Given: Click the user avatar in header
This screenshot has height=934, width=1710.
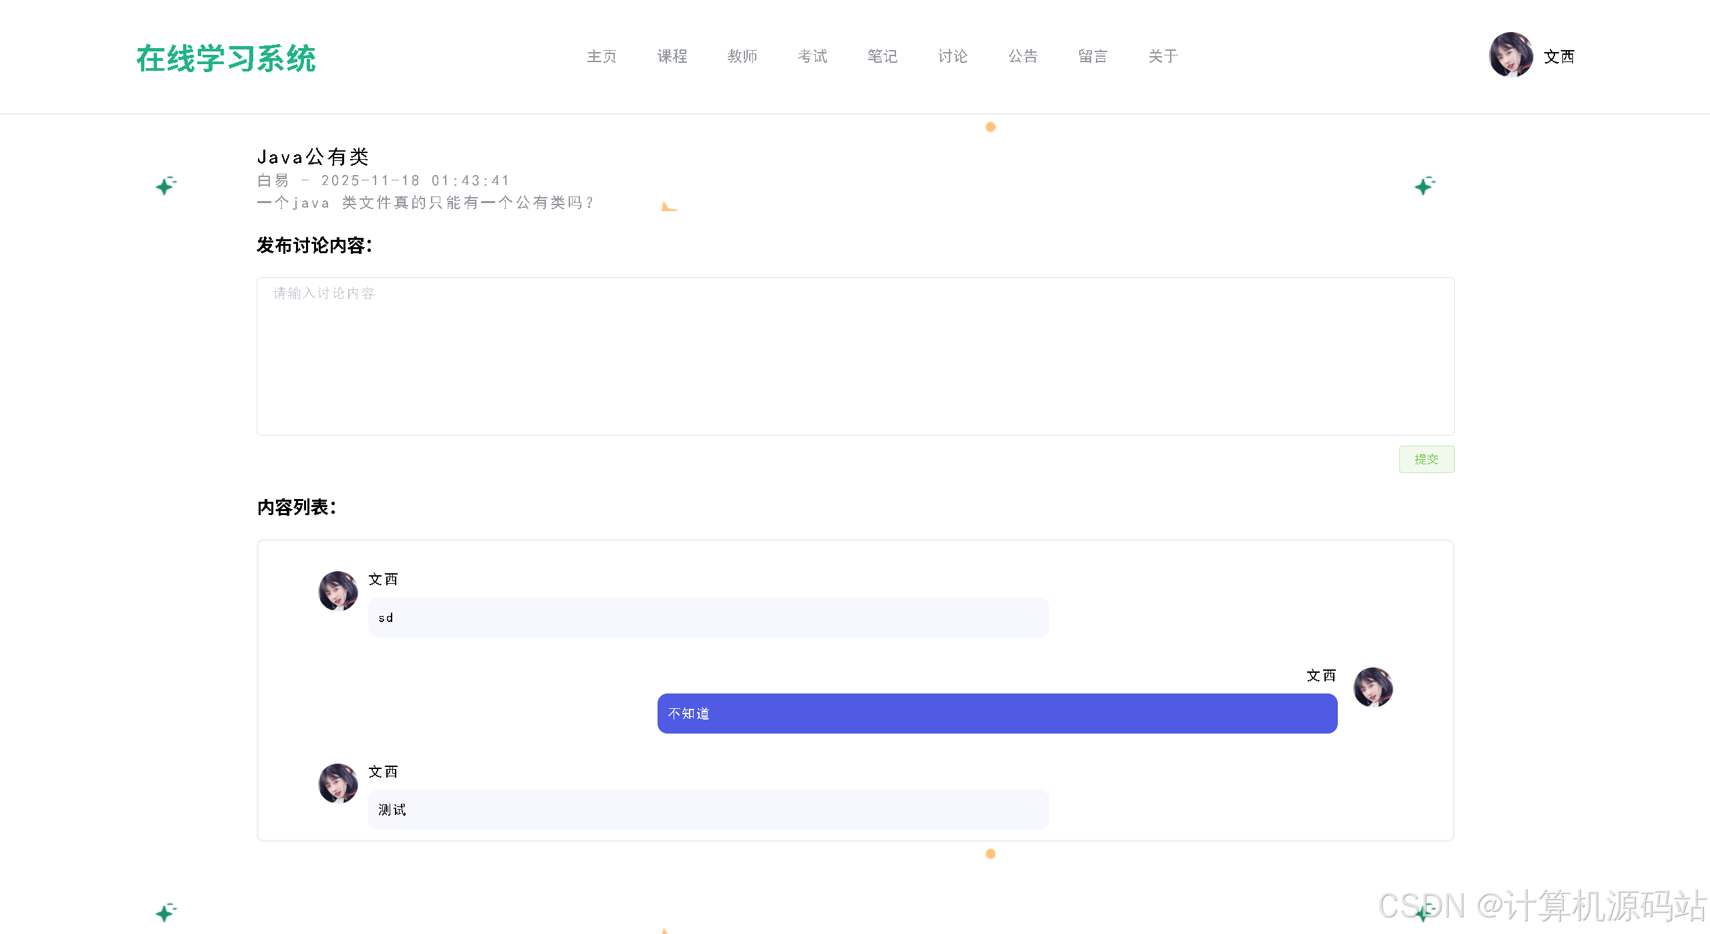Looking at the screenshot, I should 1510,55.
